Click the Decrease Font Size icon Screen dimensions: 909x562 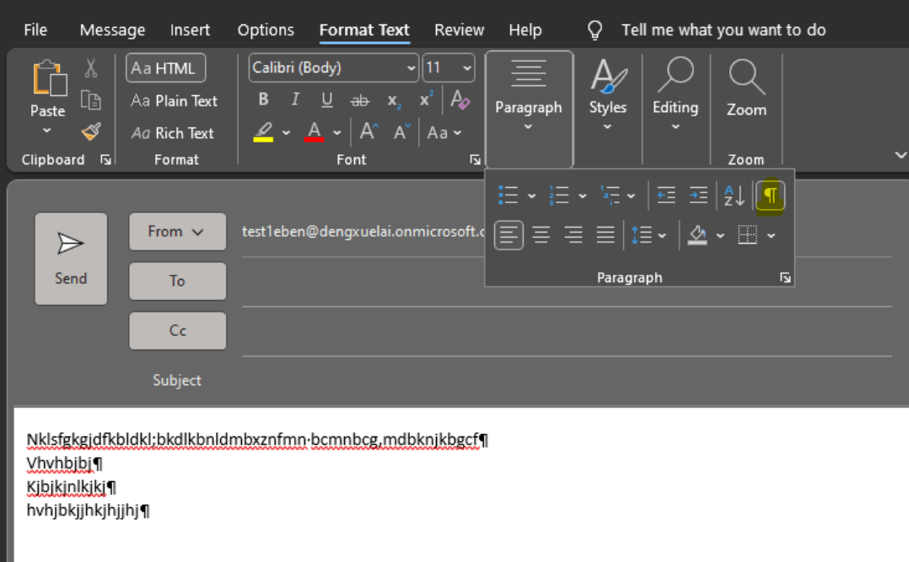click(x=401, y=131)
